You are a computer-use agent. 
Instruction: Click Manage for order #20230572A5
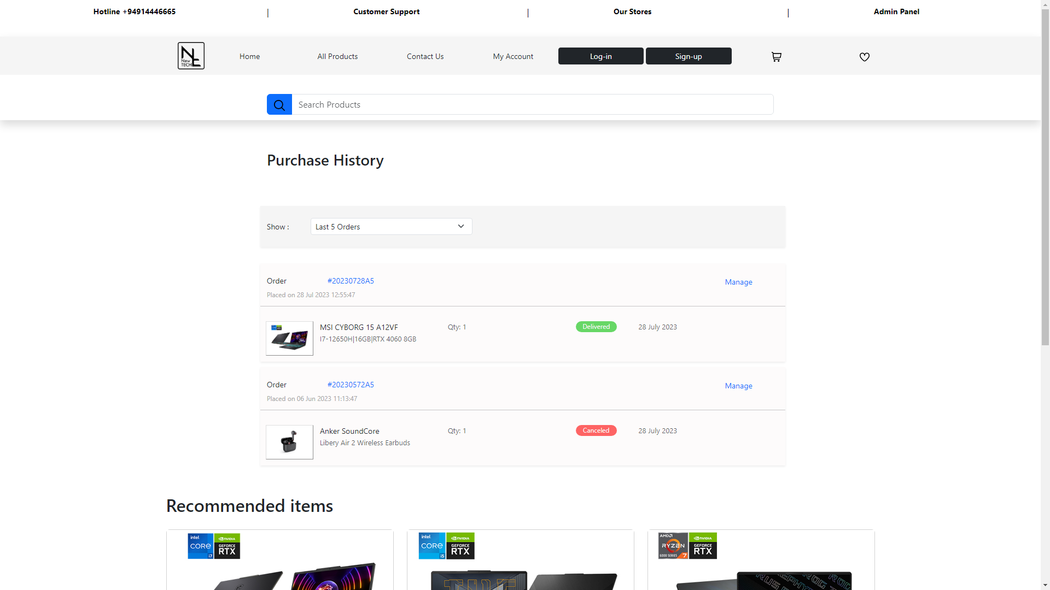[738, 386]
